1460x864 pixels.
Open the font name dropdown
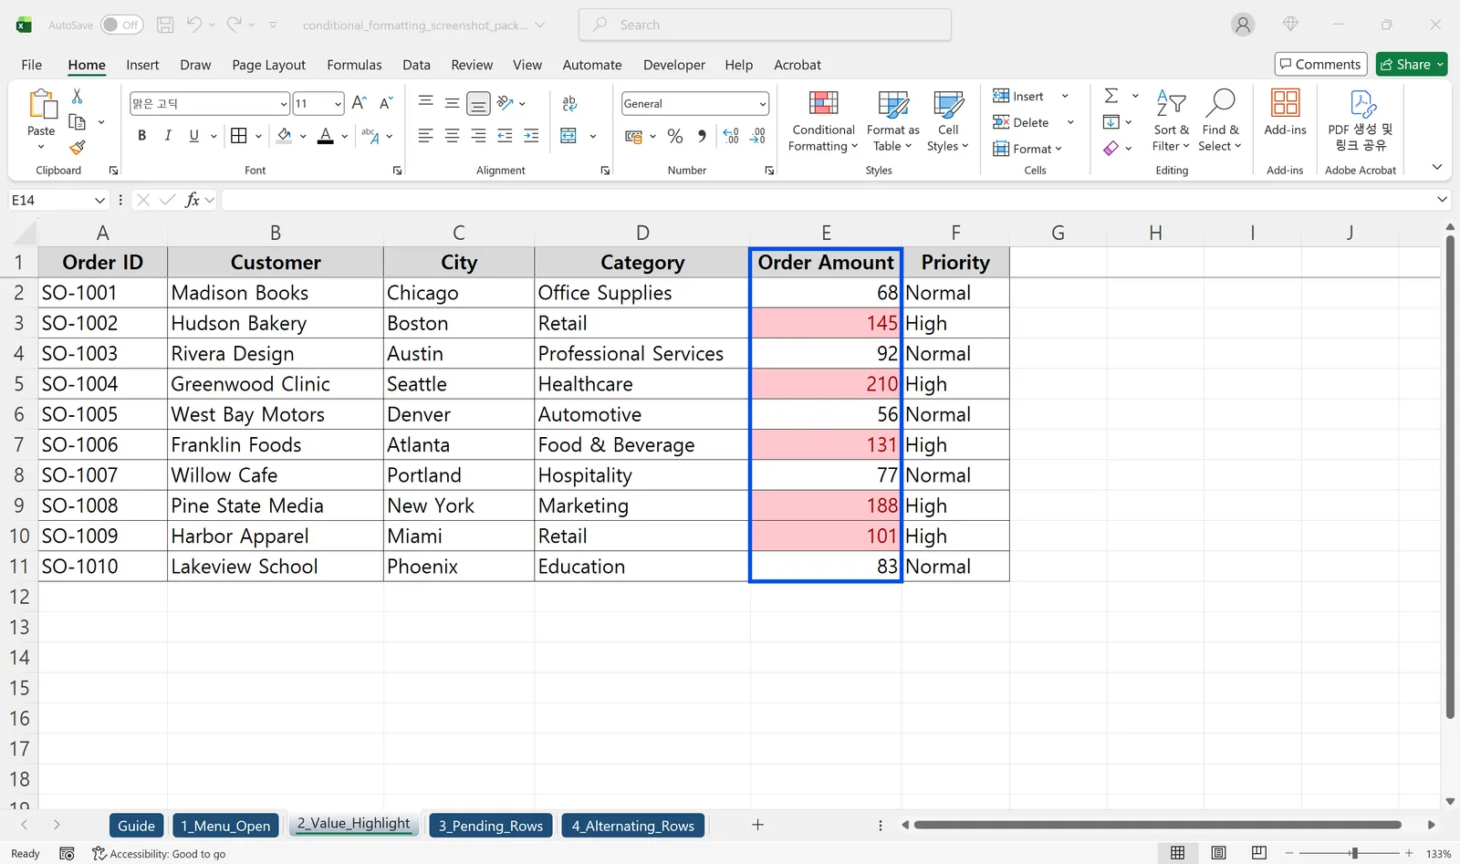(283, 104)
